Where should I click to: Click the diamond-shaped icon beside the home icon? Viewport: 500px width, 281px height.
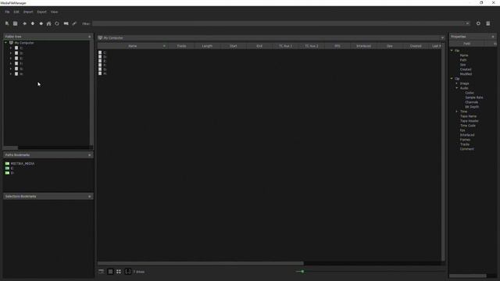[41, 23]
